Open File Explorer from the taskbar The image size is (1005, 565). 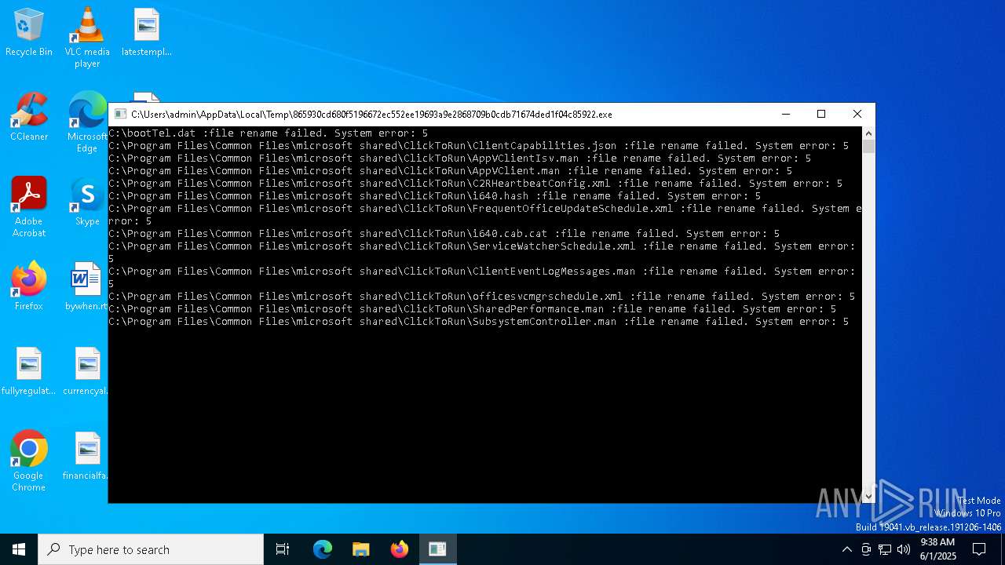361,549
